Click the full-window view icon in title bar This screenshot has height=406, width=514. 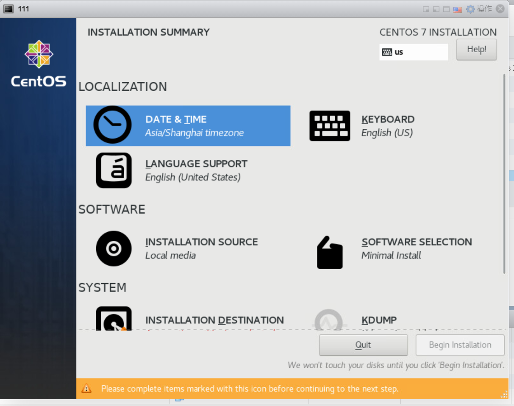pyautogui.click(x=446, y=9)
